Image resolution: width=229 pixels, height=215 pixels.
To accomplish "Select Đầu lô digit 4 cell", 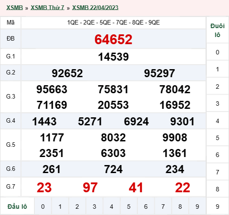I will (x=111, y=207).
